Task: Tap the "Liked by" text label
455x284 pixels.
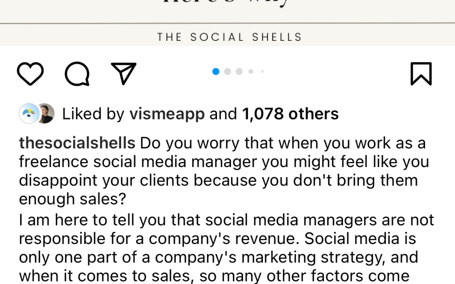Action: 93,114
